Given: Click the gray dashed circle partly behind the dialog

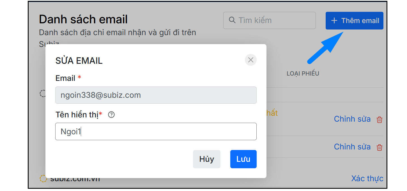Looking at the screenshot, I should pos(43,94).
